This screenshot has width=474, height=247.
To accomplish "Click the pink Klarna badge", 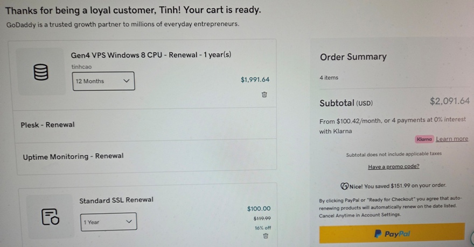I will 424,139.
